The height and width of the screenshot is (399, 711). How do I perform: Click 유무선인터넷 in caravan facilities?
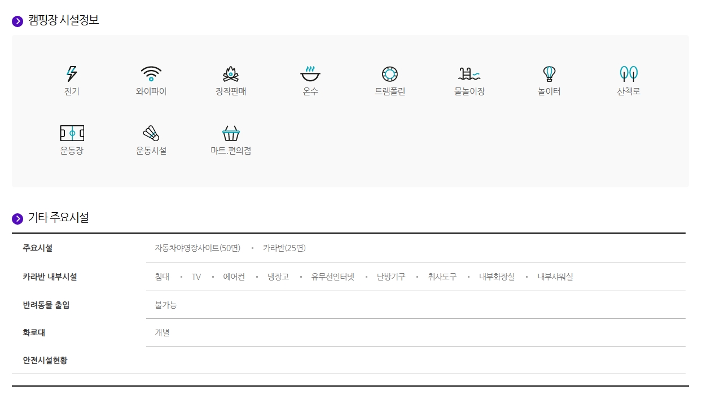pyautogui.click(x=333, y=277)
